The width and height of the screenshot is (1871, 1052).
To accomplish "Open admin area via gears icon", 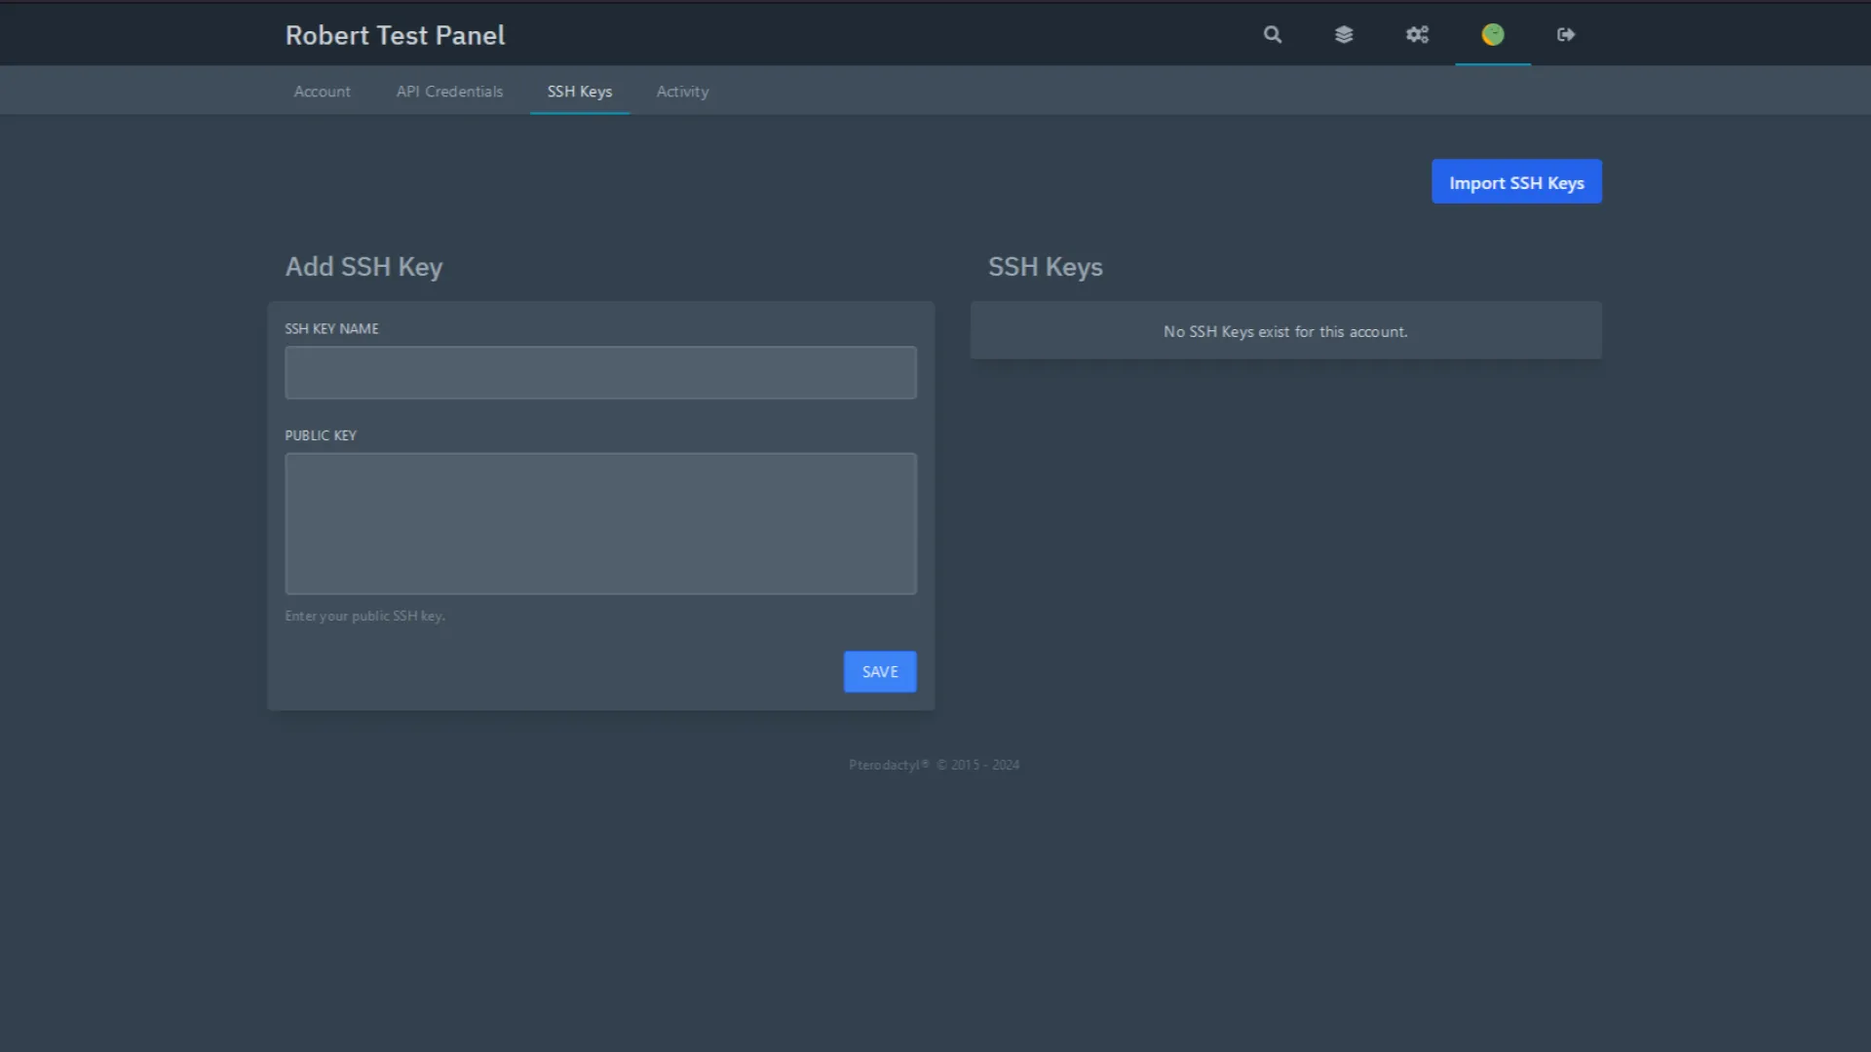I will point(1417,35).
